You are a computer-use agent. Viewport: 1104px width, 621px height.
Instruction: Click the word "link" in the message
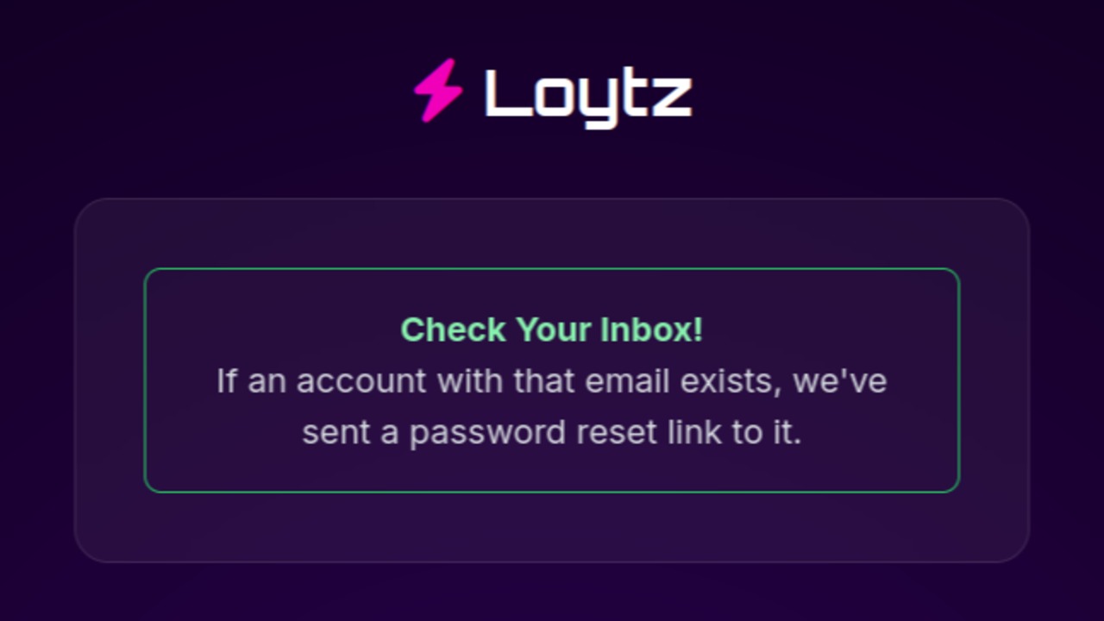(695, 432)
